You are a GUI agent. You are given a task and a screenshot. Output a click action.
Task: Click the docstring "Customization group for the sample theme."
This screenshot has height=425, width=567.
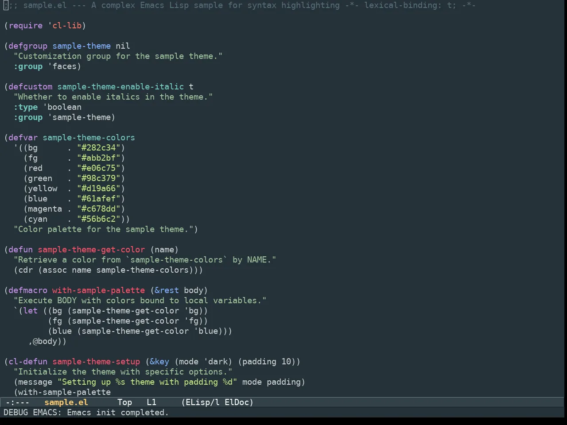(118, 56)
